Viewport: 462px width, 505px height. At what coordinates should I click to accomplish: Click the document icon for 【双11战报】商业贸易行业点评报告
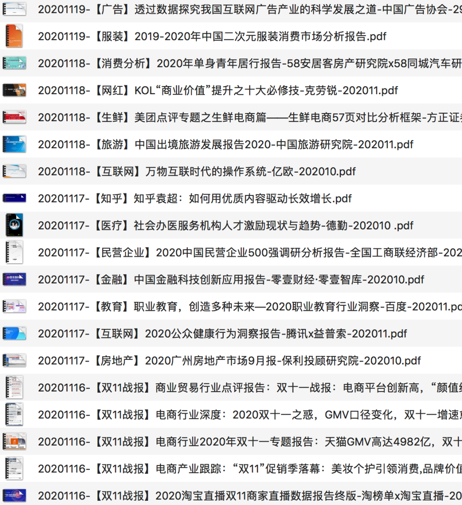[x=14, y=388]
